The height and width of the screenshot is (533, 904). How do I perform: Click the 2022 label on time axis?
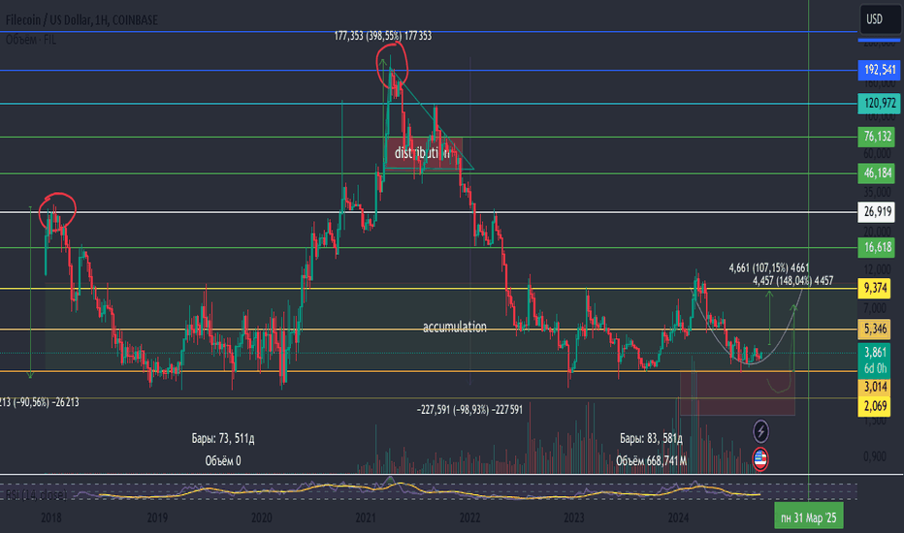[469, 518]
